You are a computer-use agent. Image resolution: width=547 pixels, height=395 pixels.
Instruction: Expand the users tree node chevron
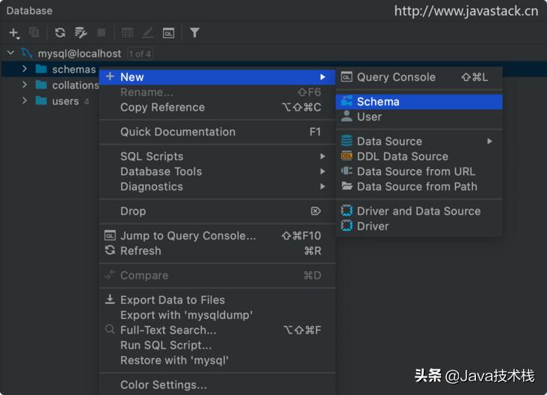pyautogui.click(x=25, y=100)
